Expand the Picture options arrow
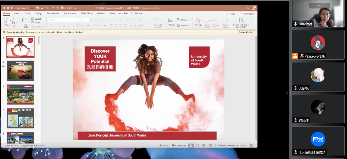This screenshot has width=347, height=159. click(x=175, y=20)
